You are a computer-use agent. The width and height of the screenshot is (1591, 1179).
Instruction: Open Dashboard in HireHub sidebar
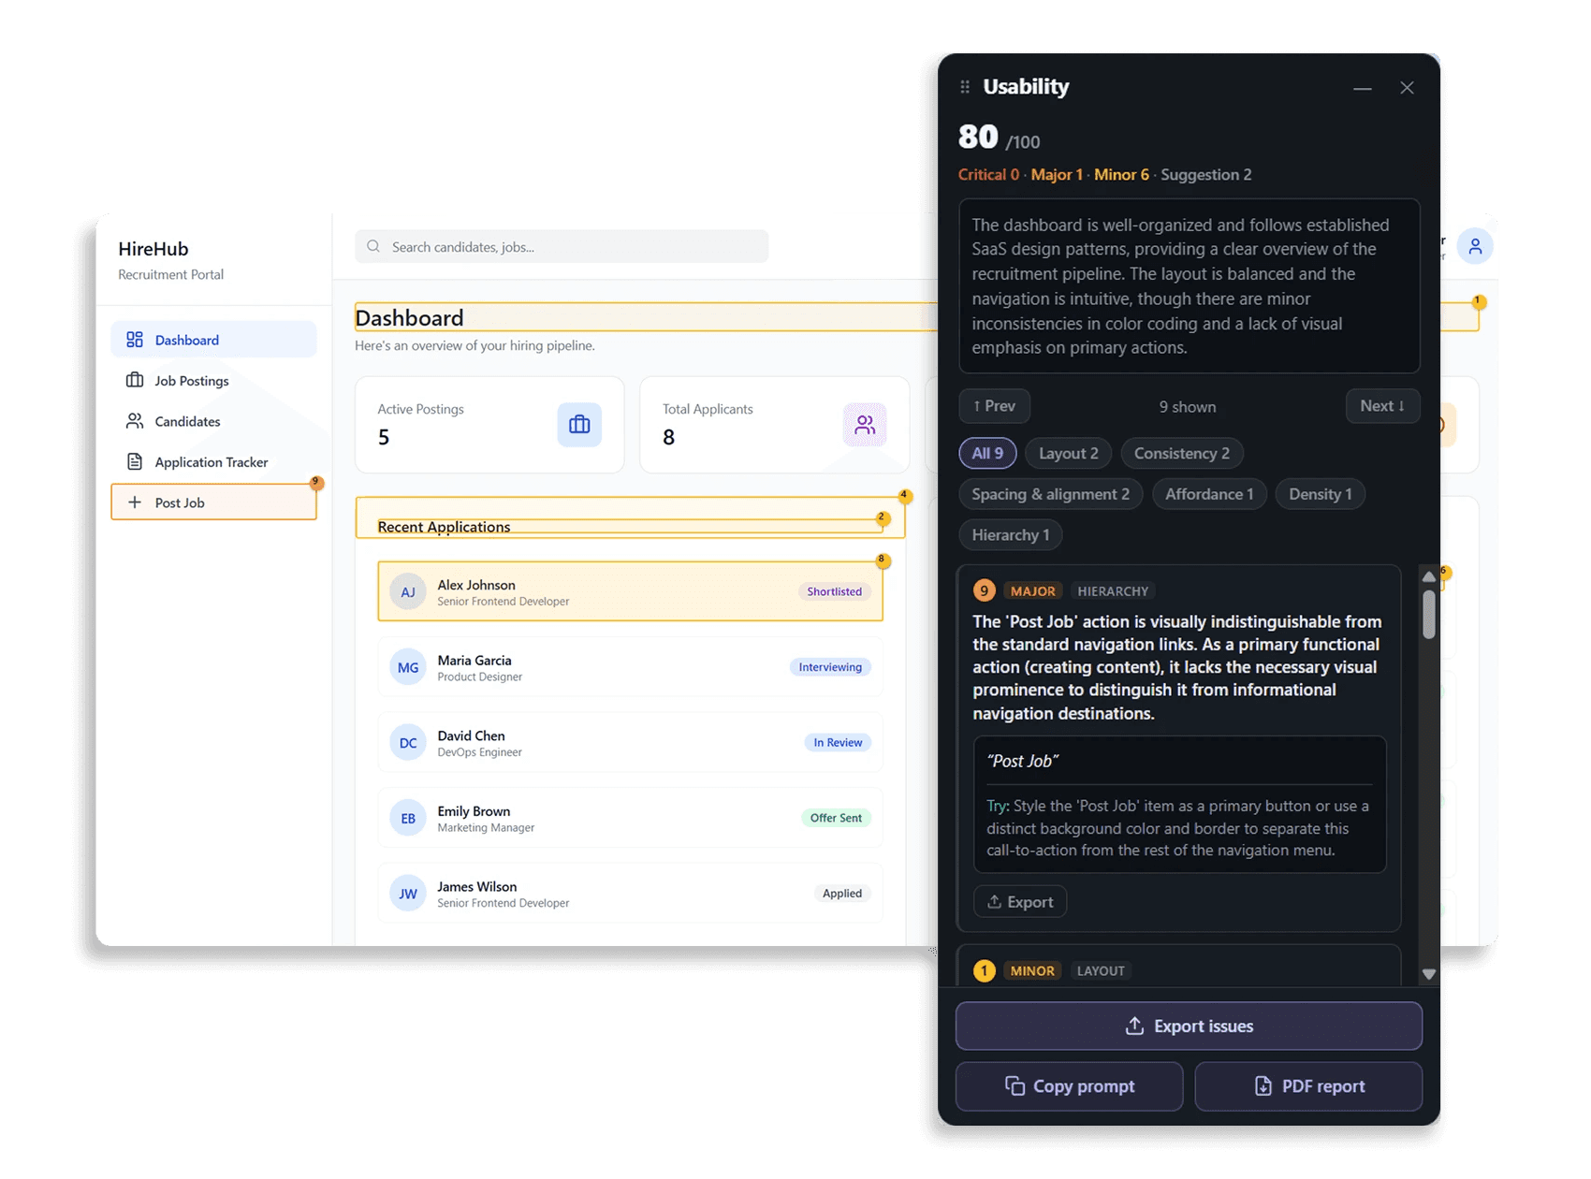coord(213,340)
